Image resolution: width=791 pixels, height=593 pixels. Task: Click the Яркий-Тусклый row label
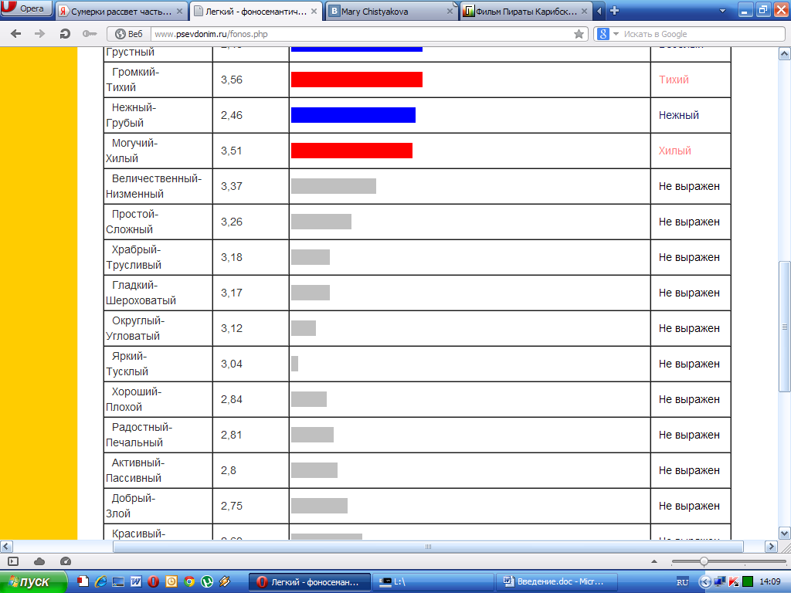127,364
